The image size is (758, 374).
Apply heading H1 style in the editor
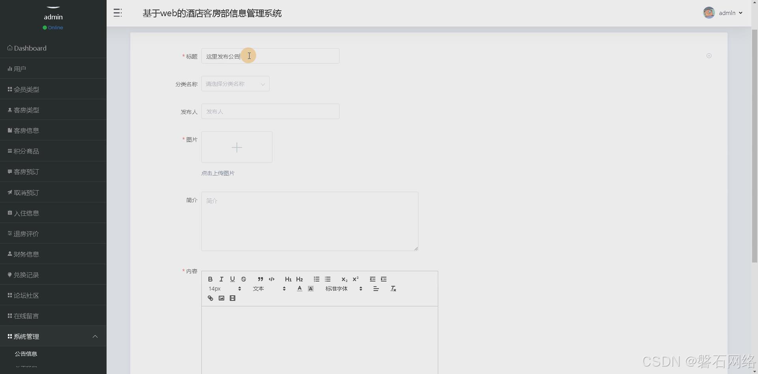click(288, 279)
